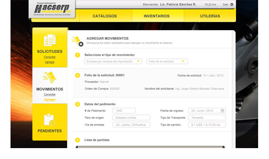Screen dimensions: 269x159
Task: Open the calendar picker for Fecha de ingreso
Action: [223, 111]
